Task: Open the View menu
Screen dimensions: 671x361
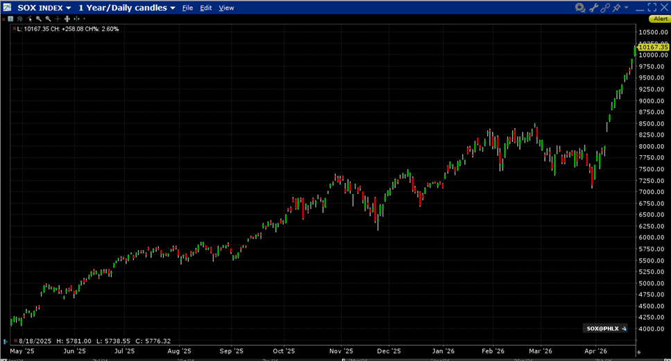Action: [226, 8]
